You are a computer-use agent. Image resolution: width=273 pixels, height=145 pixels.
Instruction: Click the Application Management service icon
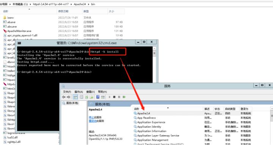coord(135,140)
